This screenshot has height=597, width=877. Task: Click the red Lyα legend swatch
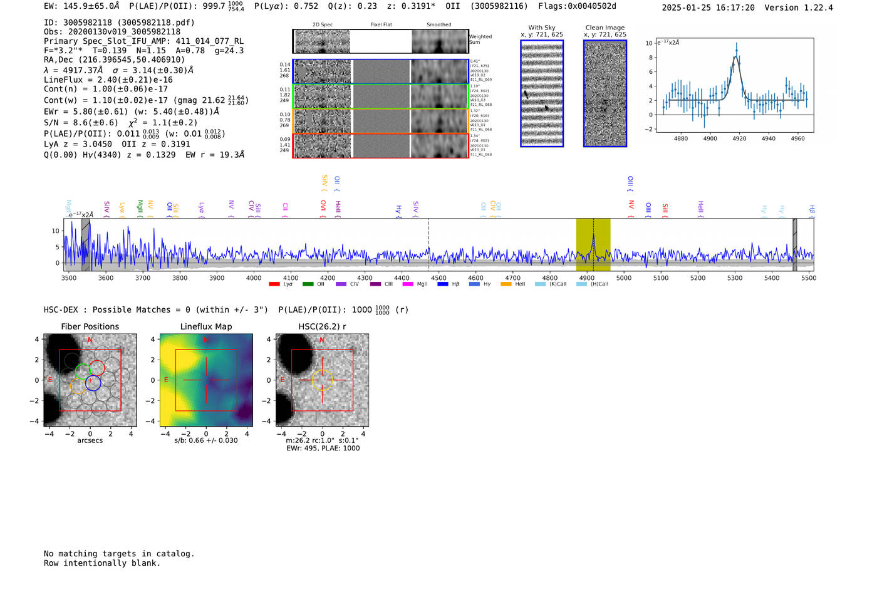(x=274, y=284)
